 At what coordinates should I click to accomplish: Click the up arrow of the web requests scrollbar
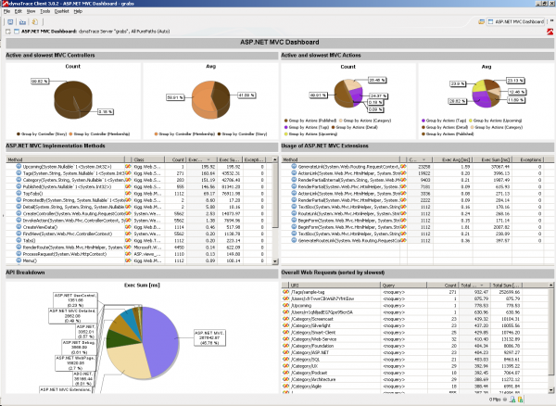click(x=550, y=285)
